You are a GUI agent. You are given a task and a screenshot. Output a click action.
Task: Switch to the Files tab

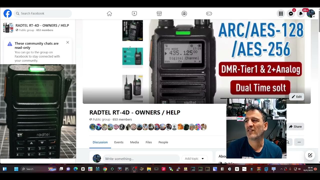tap(149, 142)
